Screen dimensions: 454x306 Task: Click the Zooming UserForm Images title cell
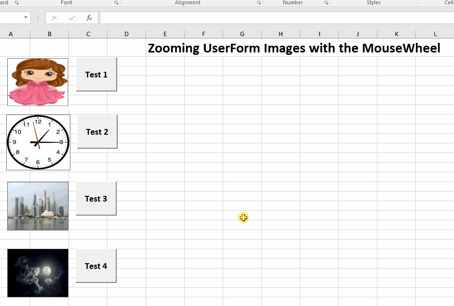294,48
